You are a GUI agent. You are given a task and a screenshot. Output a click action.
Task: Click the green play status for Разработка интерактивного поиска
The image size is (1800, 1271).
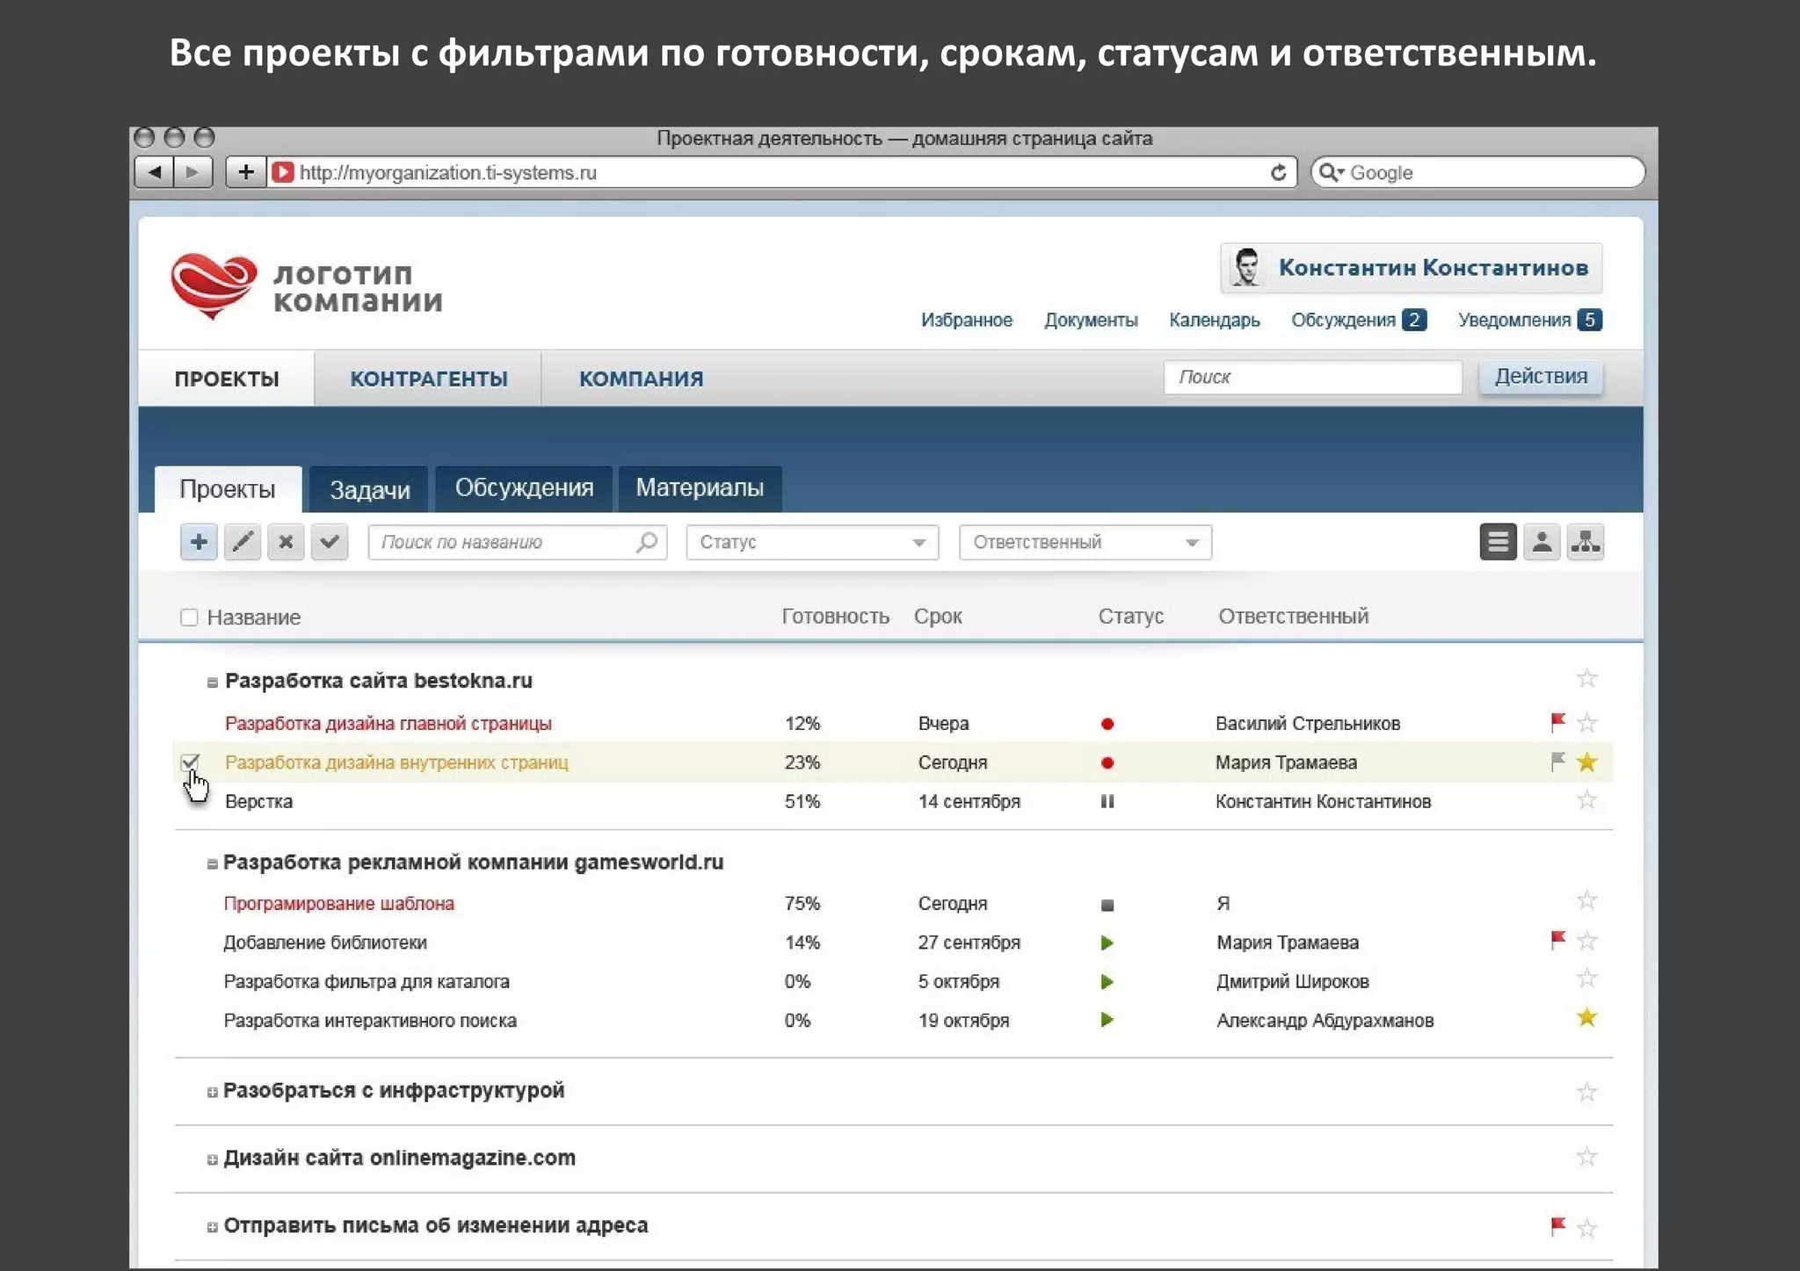(1107, 1020)
